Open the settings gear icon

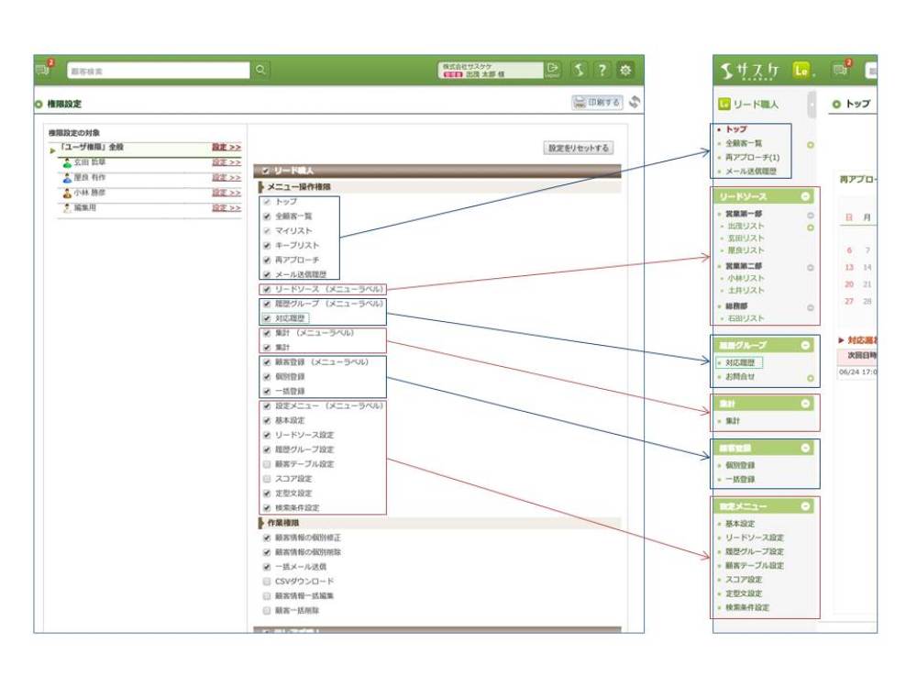625,70
